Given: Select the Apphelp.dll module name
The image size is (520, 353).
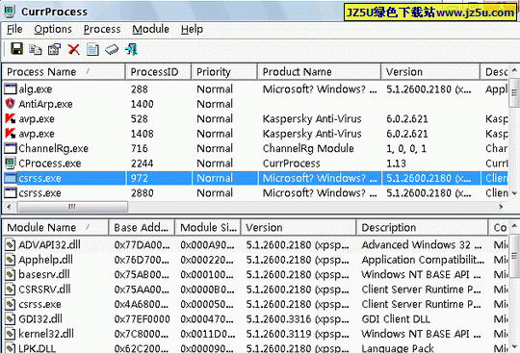Looking at the screenshot, I should (45, 260).
